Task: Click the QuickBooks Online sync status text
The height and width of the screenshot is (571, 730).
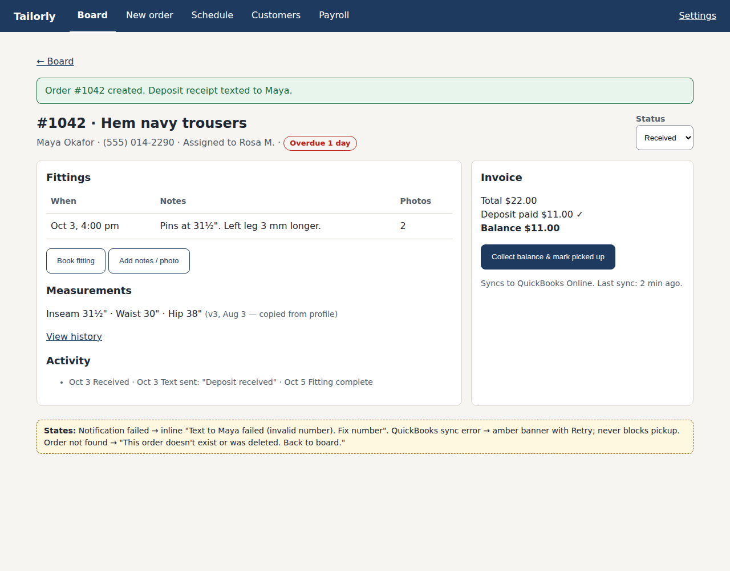Action: coord(581,283)
